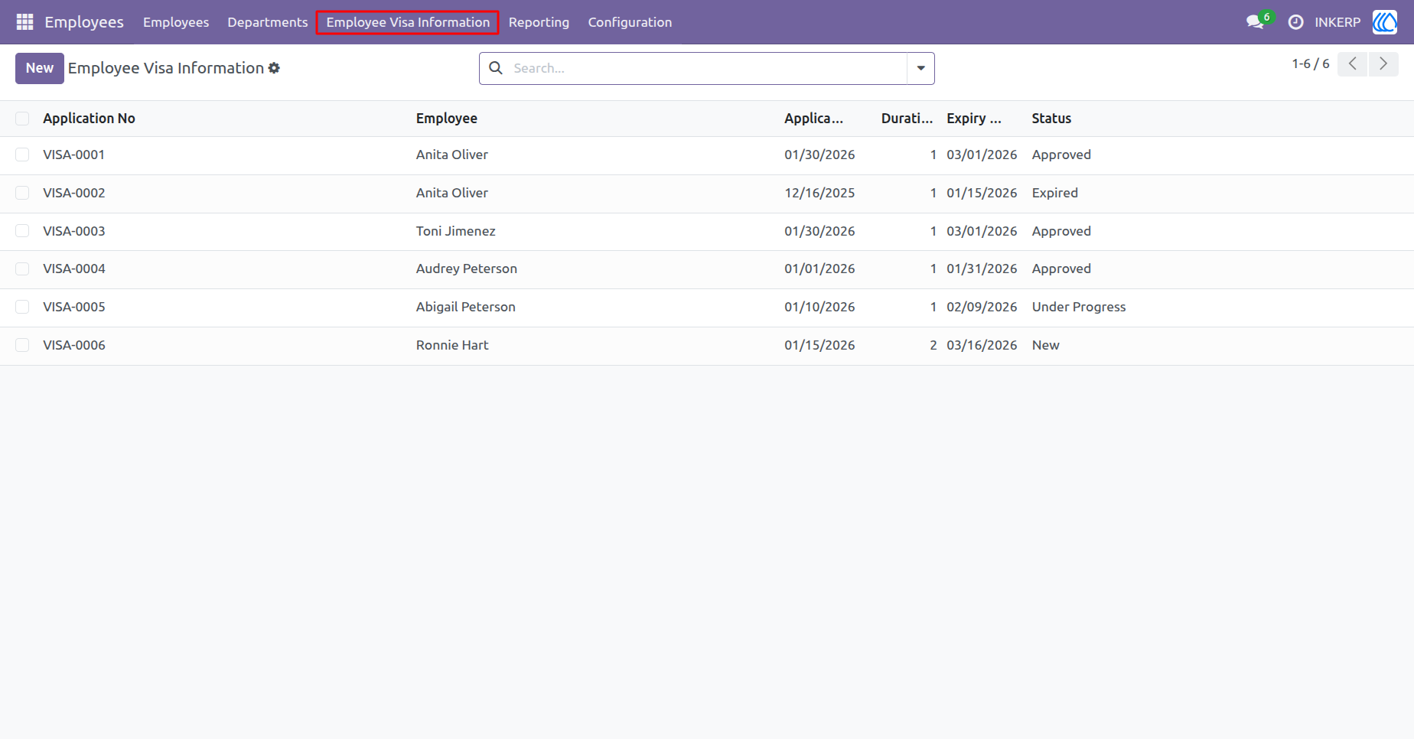This screenshot has width=1414, height=739.
Task: Check the VISA-0001 row checkbox
Action: pos(22,155)
